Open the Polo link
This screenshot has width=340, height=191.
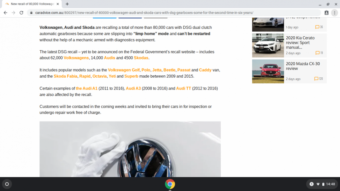point(146,70)
